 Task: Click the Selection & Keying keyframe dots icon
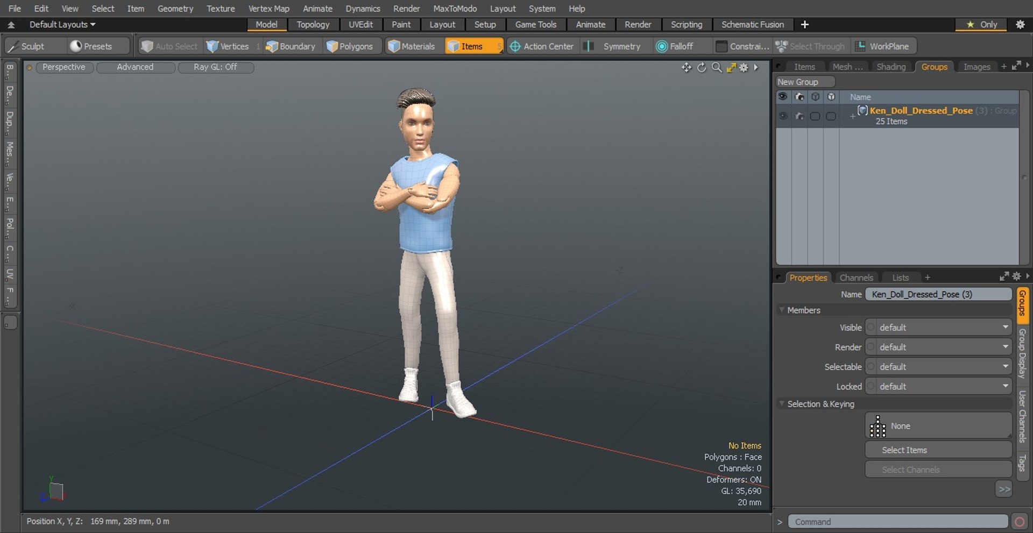[878, 426]
